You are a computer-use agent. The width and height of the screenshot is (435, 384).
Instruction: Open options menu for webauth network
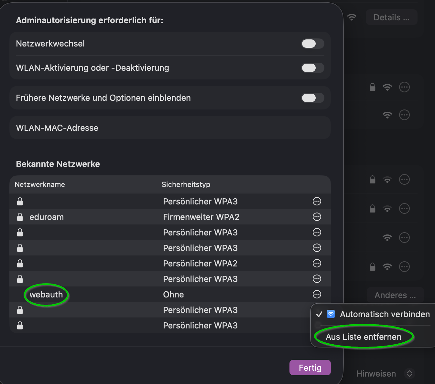pos(317,294)
